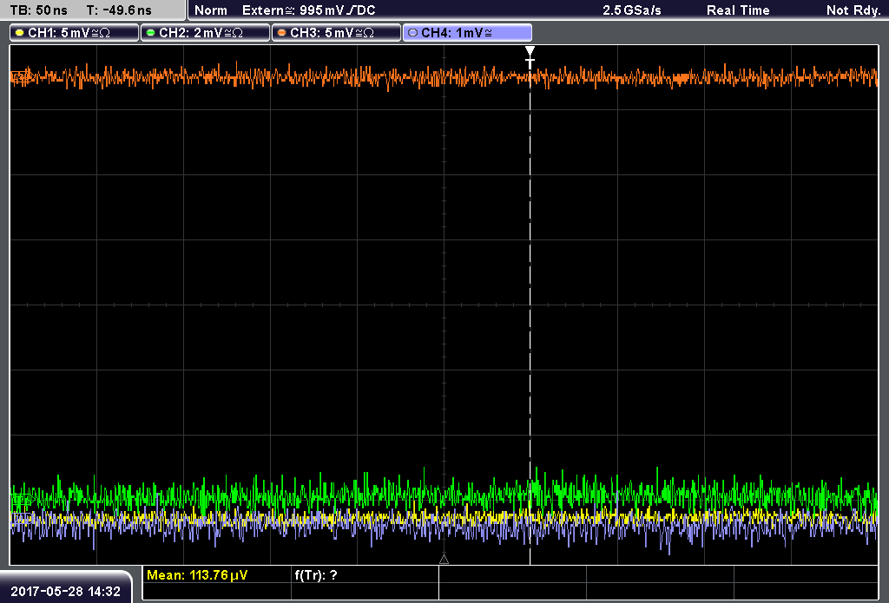This screenshot has width=889, height=603.
Task: Click the orange CH3 indicator dot
Action: 282,33
